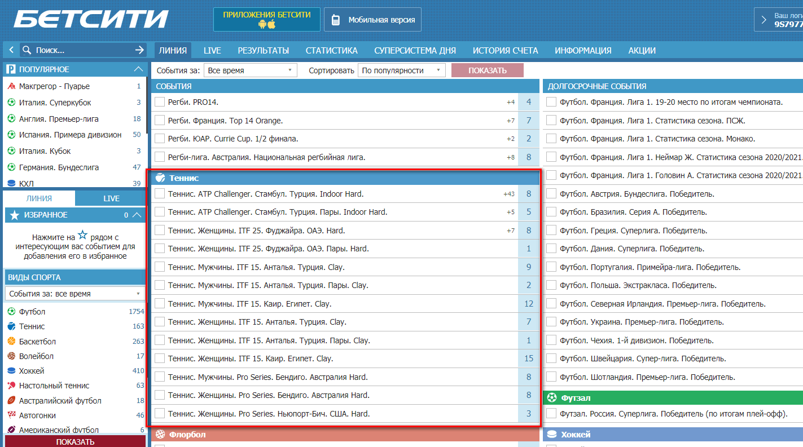Image resolution: width=803 pixels, height=447 pixels.
Task: Click the ball icon in the Футзал header
Action: pos(552,397)
